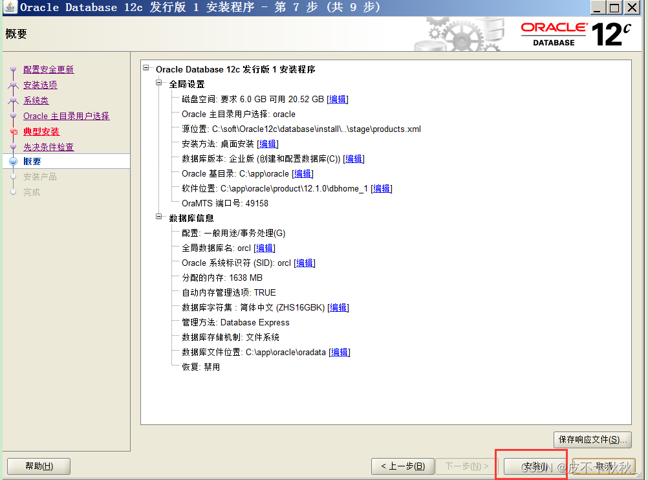Select the 数据库存储机制: 文件系统 row
The width and height of the screenshot is (648, 480).
pos(231,338)
